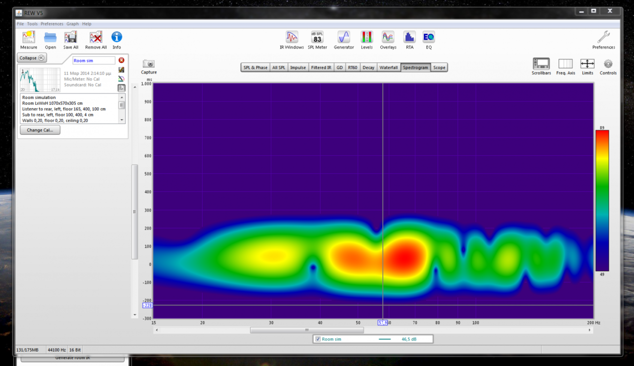Viewport: 634px width, 366px height.
Task: Click the 16 Bit status entry
Action: [75, 350]
